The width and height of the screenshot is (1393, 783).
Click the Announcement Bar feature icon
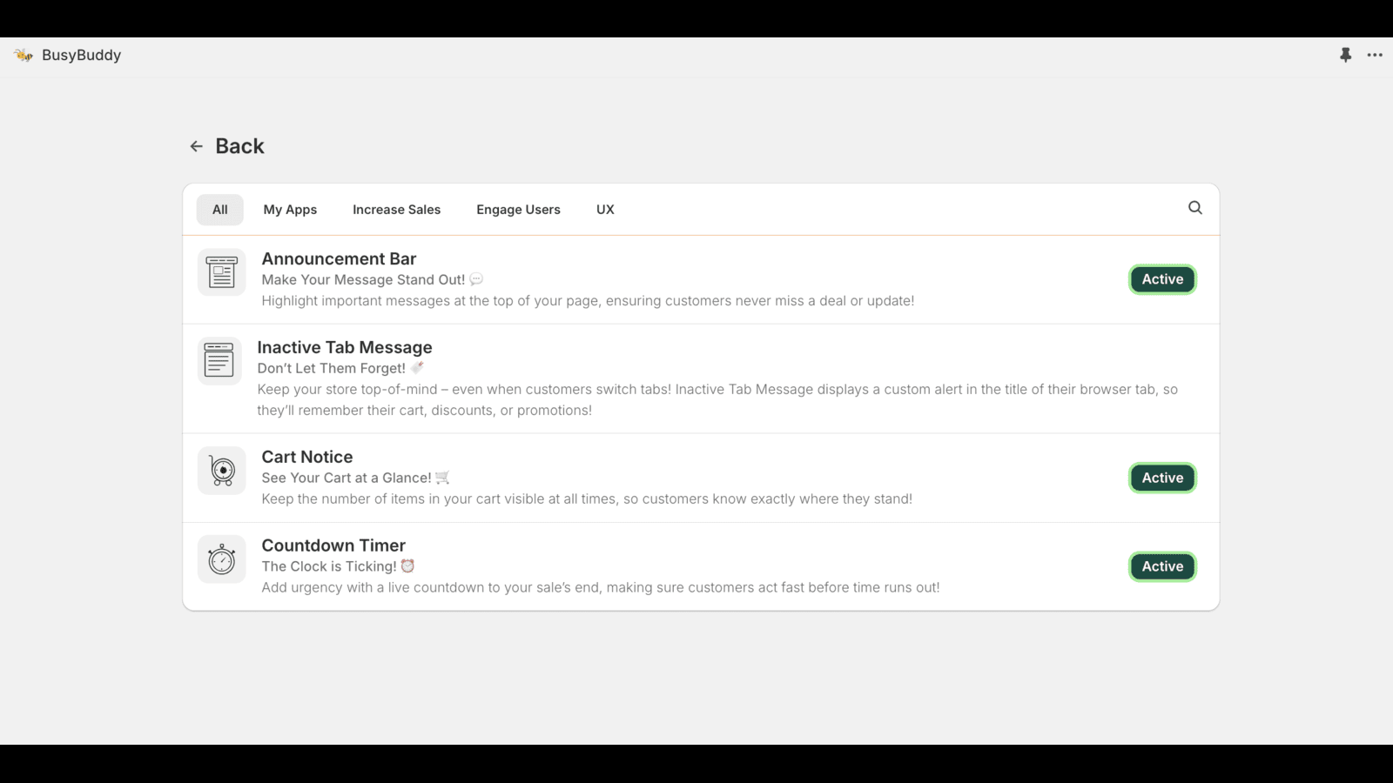pyautogui.click(x=221, y=271)
